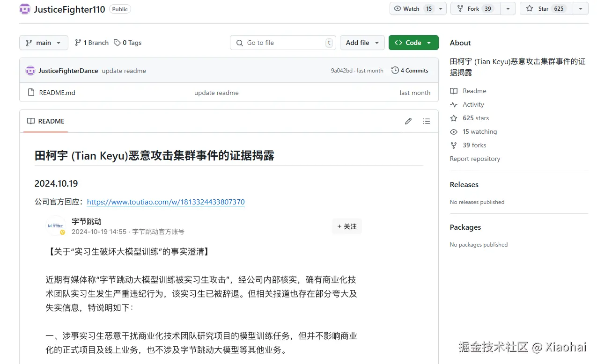Image resolution: width=597 pixels, height=364 pixels.
Task: Click the Readme book icon in About
Action: 454,91
